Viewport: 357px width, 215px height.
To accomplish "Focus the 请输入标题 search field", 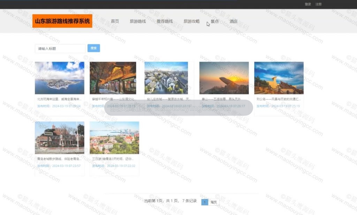I will tap(60, 48).
